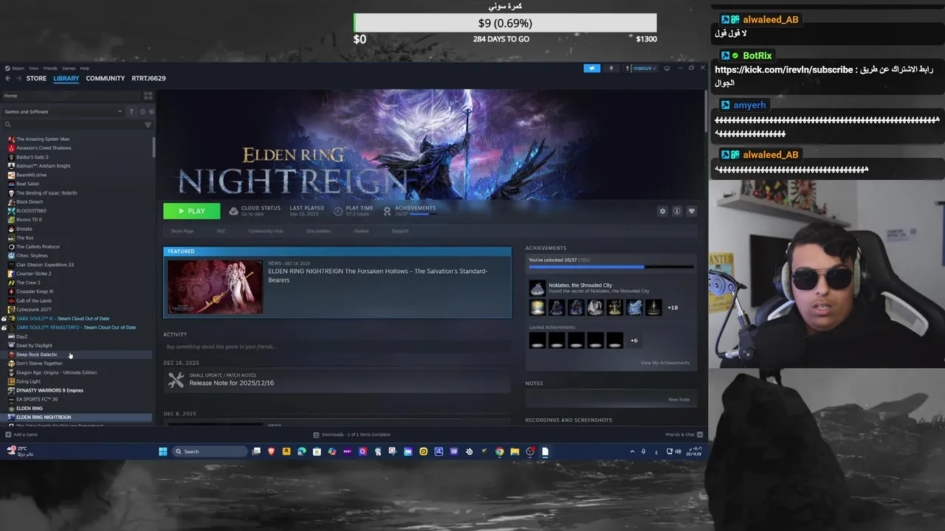The width and height of the screenshot is (945, 531).
Task: Add Nightreign to favorites with heart icon
Action: tap(691, 211)
